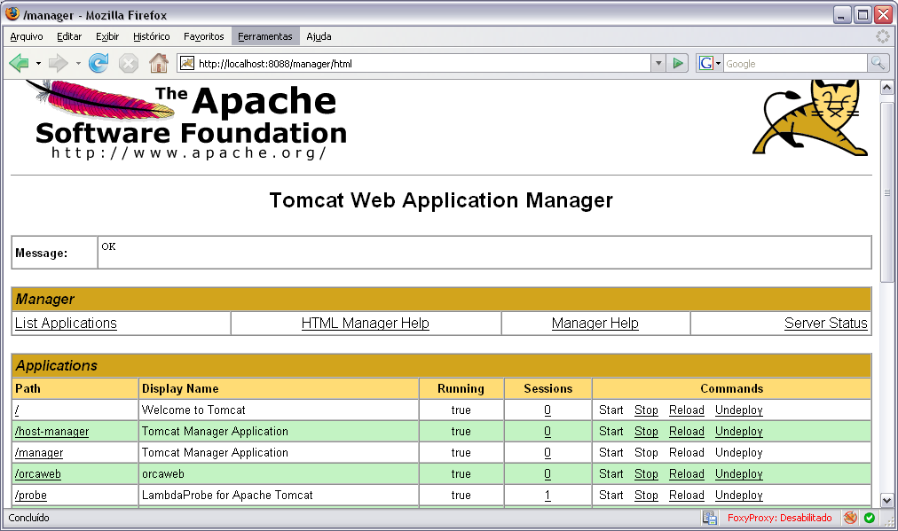Reload the /host-manager application
The height and width of the screenshot is (531, 898).
pyautogui.click(x=686, y=432)
